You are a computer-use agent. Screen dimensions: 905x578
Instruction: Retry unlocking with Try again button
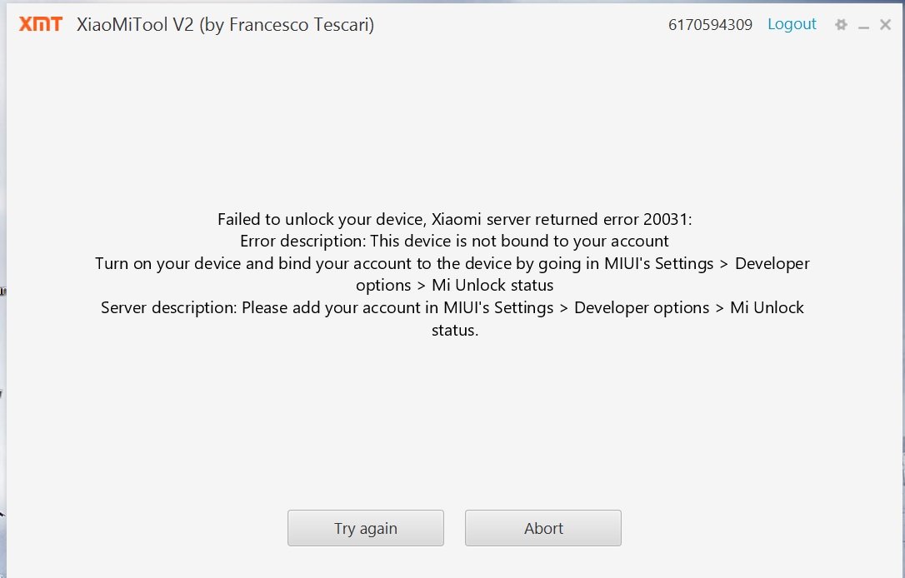coord(366,528)
